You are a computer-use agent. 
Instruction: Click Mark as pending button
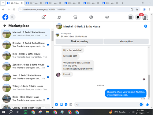coord(80,41)
